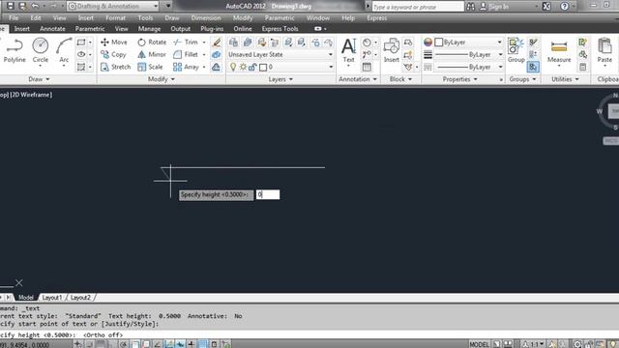
Task: Select the Arc tool
Action: pyautogui.click(x=64, y=51)
